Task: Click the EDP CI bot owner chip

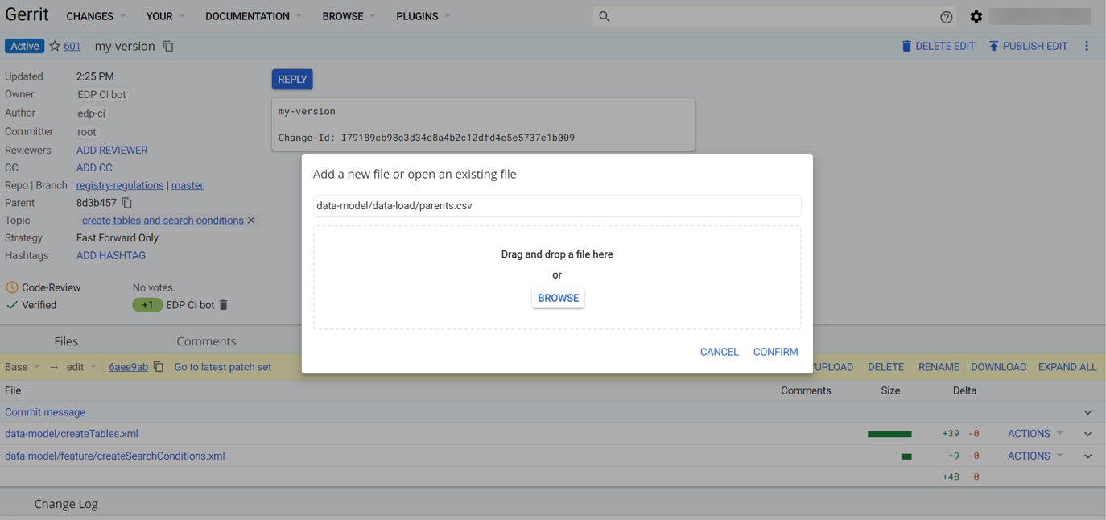Action: [102, 94]
